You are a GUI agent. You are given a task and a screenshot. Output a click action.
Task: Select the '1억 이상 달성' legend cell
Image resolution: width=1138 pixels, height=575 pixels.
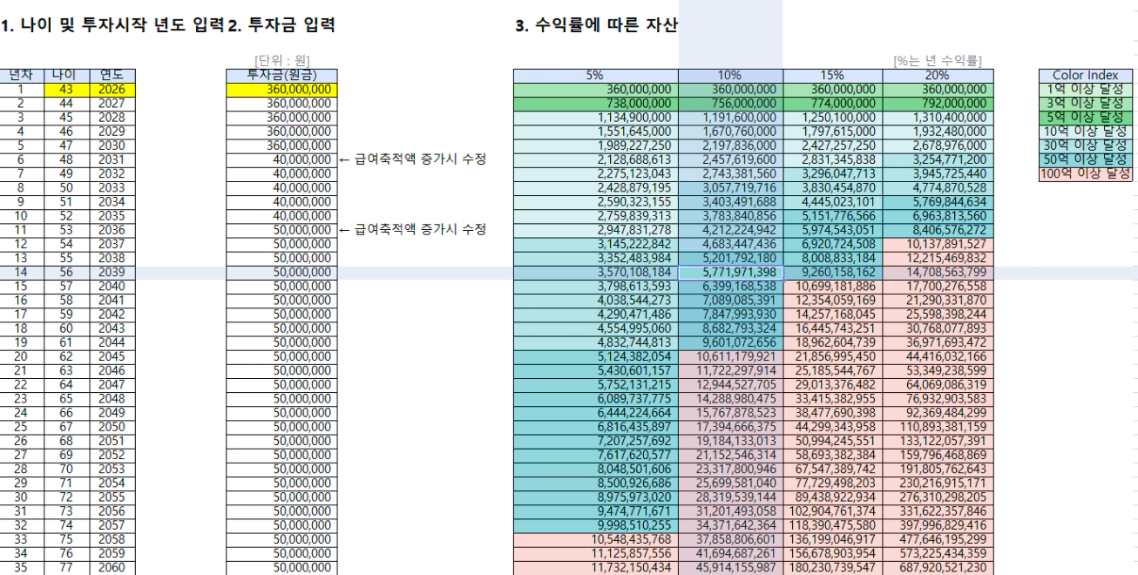[x=1086, y=89]
